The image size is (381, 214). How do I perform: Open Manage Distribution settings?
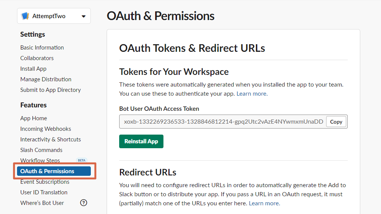tap(46, 79)
